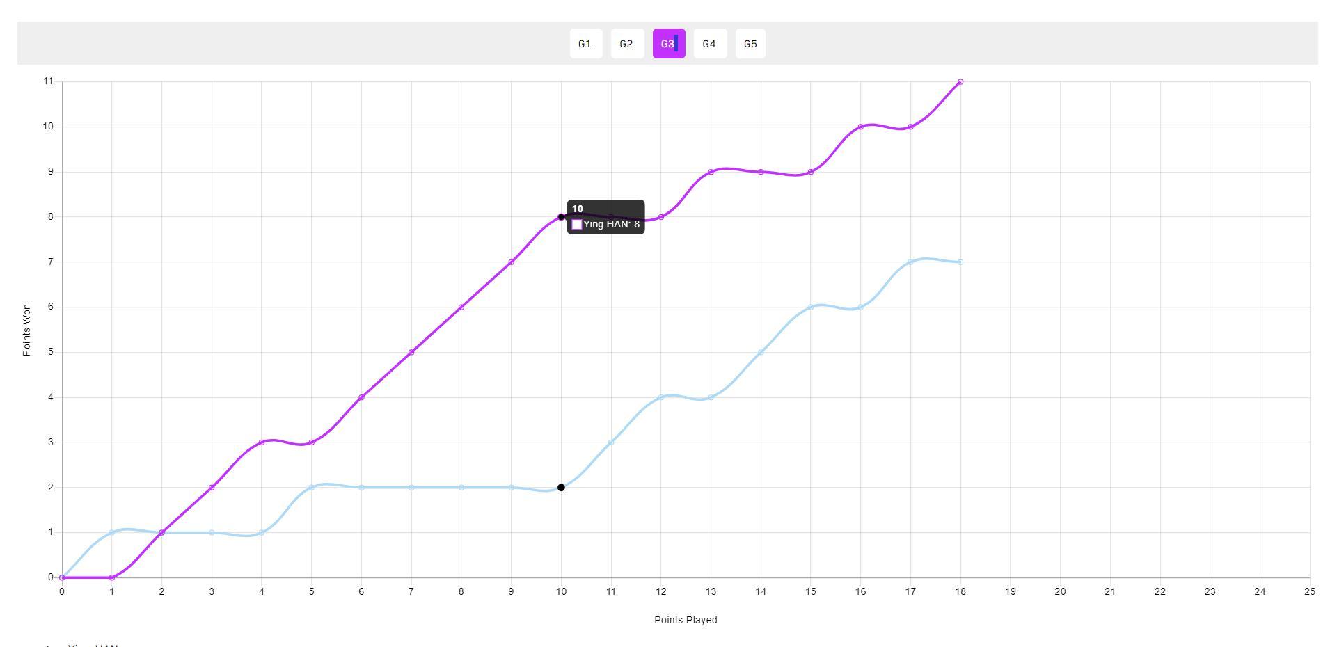
Task: Select purple data point at 4 points played
Action: coord(262,442)
